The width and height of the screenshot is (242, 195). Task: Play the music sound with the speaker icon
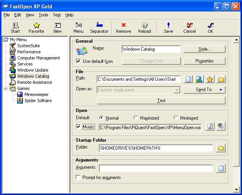point(221,126)
